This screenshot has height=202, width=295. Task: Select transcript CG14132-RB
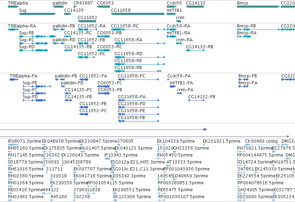click(x=195, y=50)
